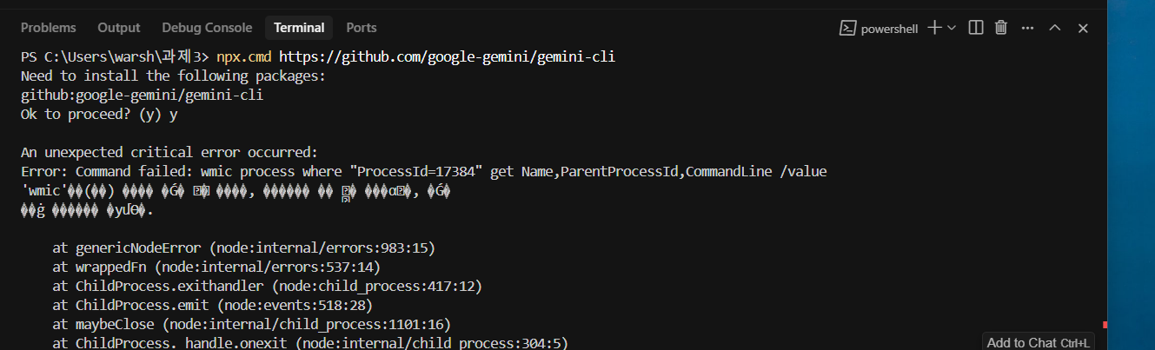The height and width of the screenshot is (350, 1155).
Task: Open the gemini-cli GitHub URL in the terminal
Action: coord(453,56)
